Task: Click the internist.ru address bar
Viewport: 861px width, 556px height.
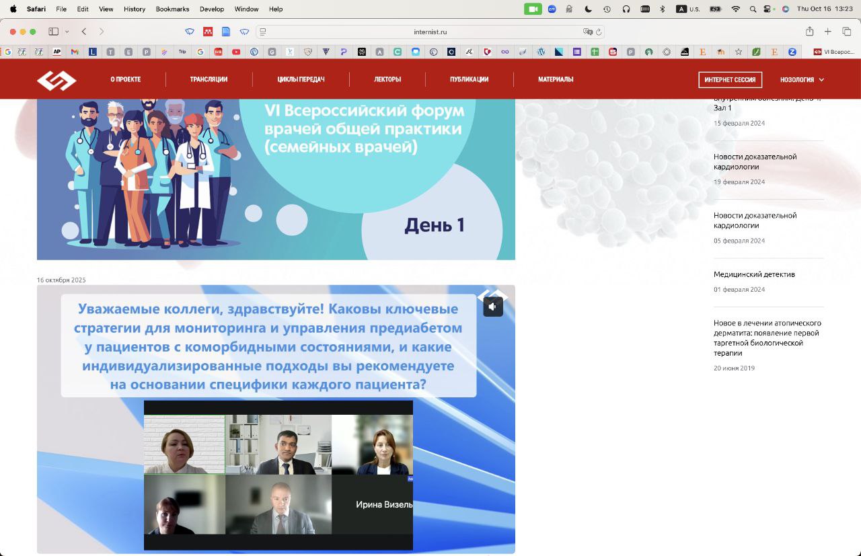Action: 430,32
